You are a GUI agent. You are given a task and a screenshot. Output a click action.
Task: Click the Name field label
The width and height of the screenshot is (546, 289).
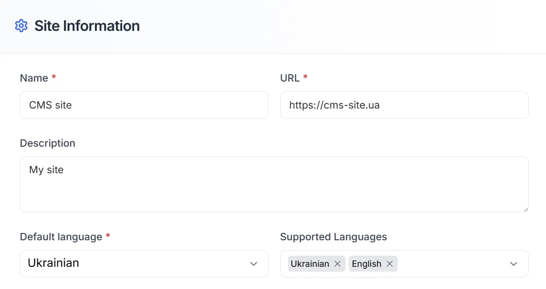point(34,78)
